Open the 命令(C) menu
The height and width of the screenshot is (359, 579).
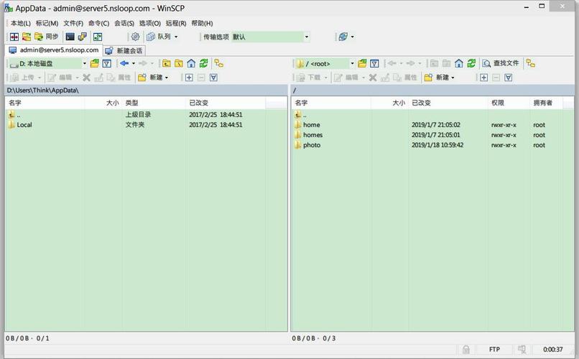pos(98,23)
